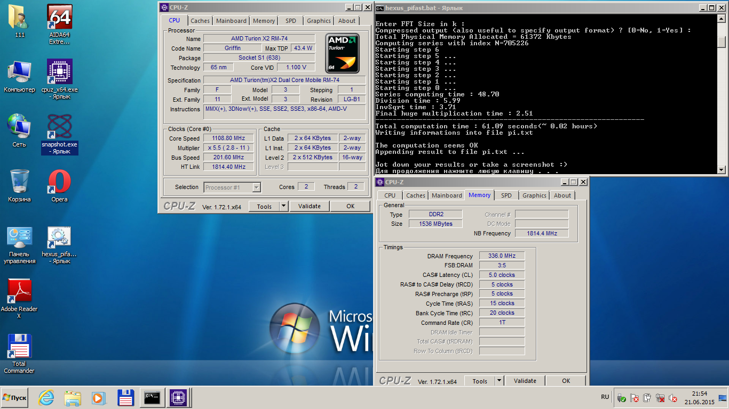Open the 111 user folder icon
729x409 pixels.
point(20,21)
